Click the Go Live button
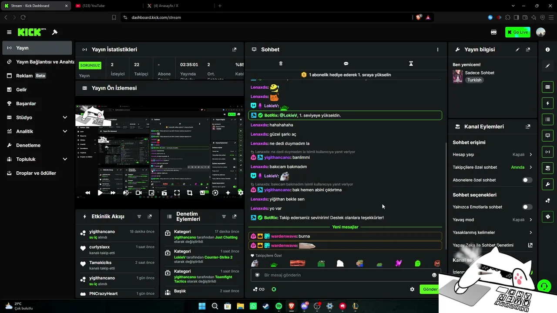This screenshot has width=557, height=313. [x=517, y=32]
